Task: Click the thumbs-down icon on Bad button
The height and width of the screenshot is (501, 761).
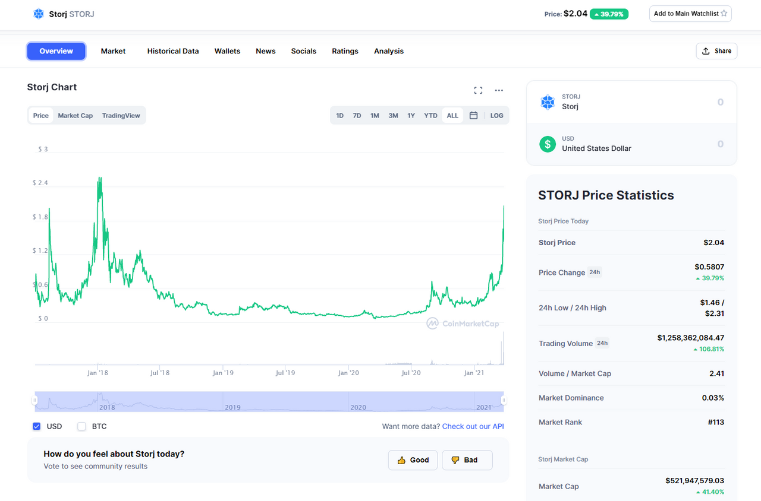Action: pyautogui.click(x=455, y=460)
